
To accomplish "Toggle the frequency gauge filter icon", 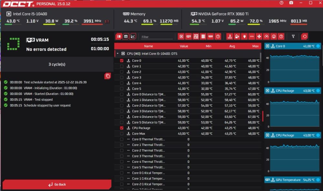I will pyautogui.click(x=266, y=37).
